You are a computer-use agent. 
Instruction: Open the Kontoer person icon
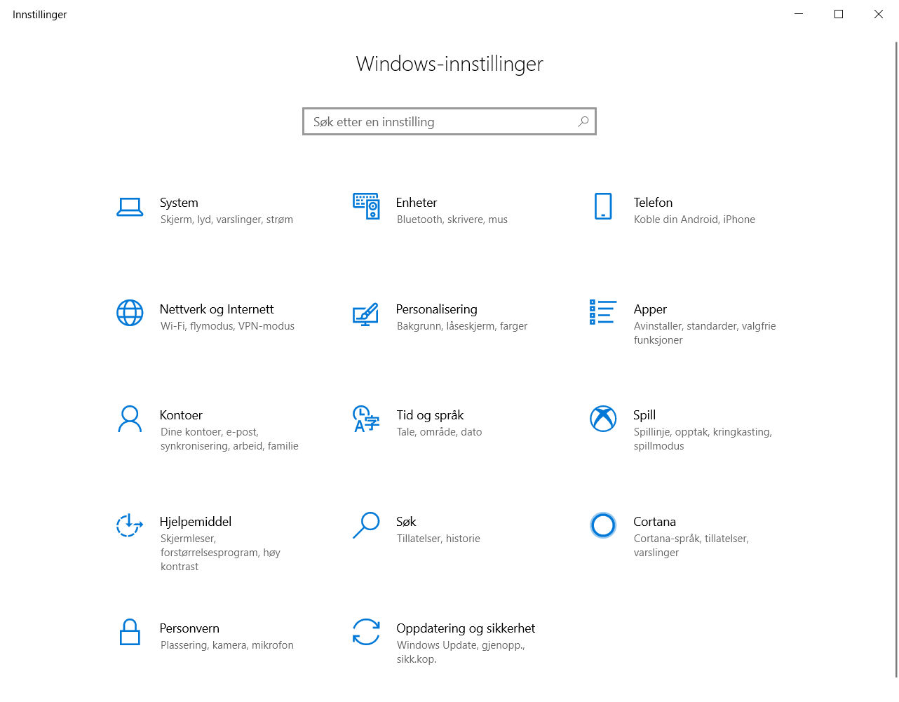[130, 419]
